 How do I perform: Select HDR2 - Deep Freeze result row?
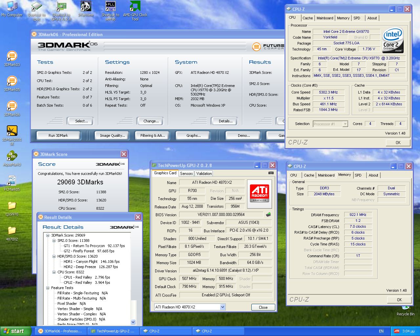click(x=91, y=267)
